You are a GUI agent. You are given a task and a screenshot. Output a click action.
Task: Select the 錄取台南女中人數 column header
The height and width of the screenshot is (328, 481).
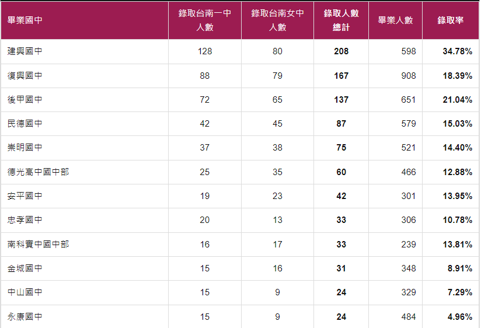click(277, 20)
